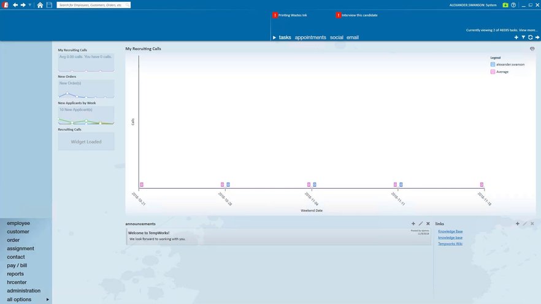Open the employee navigation section
The width and height of the screenshot is (541, 304).
click(18, 223)
